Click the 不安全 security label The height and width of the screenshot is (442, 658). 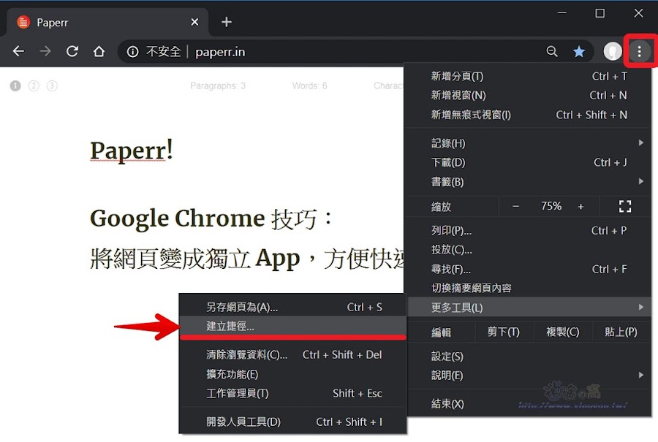pos(163,52)
